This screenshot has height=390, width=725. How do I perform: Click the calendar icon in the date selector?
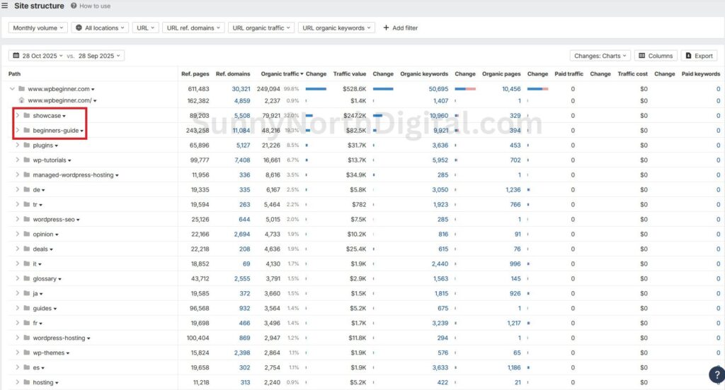click(16, 55)
